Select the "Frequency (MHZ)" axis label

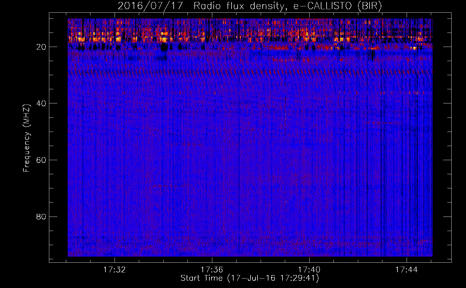[26, 138]
